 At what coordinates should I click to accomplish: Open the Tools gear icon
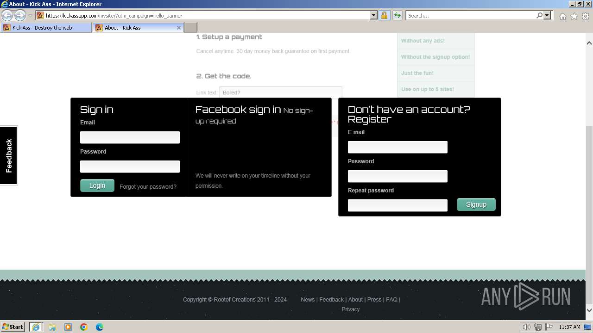pos(586,16)
